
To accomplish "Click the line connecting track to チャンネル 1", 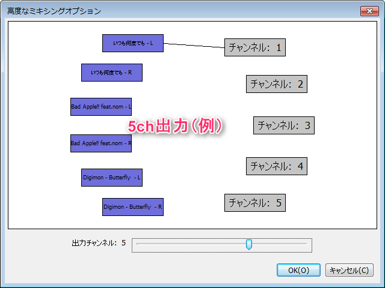I will pyautogui.click(x=194, y=46).
